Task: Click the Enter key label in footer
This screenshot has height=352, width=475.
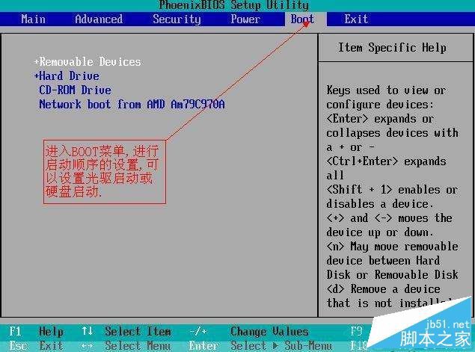Action: tap(203, 345)
